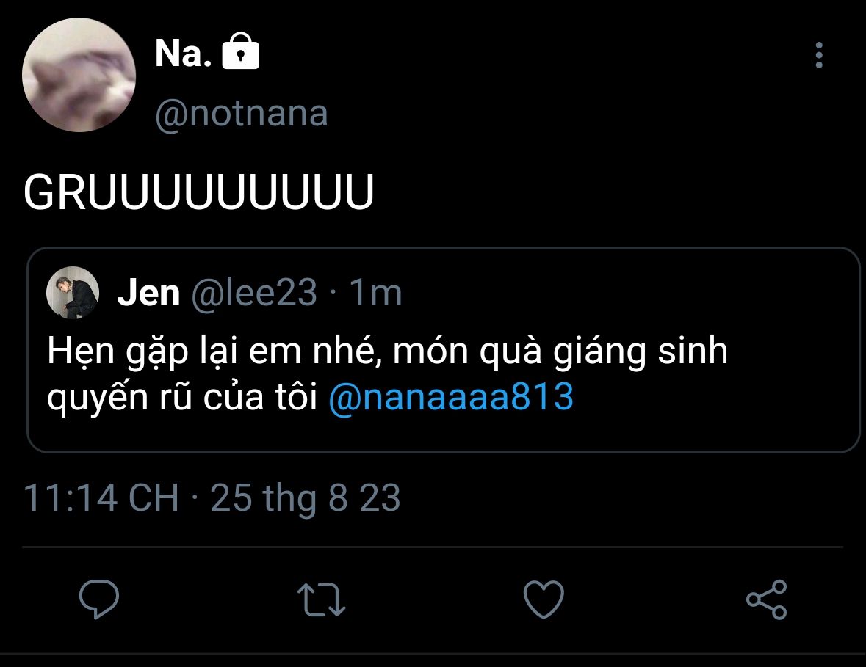Click the "GRUUUUUUUU" tweet text
866x667 pixels.
coord(199,193)
